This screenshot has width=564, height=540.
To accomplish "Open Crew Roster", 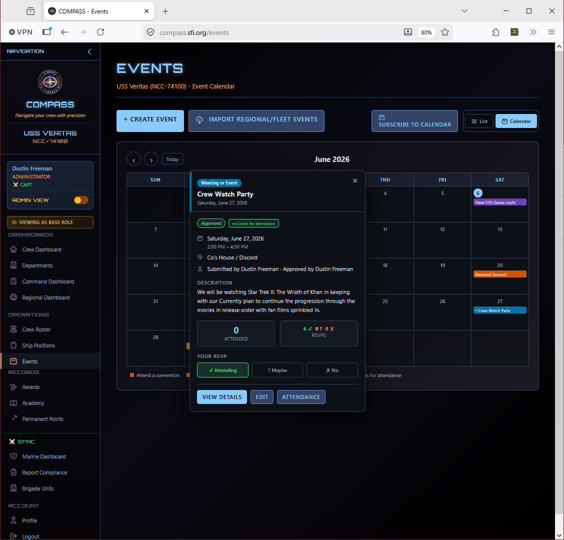I will click(x=36, y=329).
